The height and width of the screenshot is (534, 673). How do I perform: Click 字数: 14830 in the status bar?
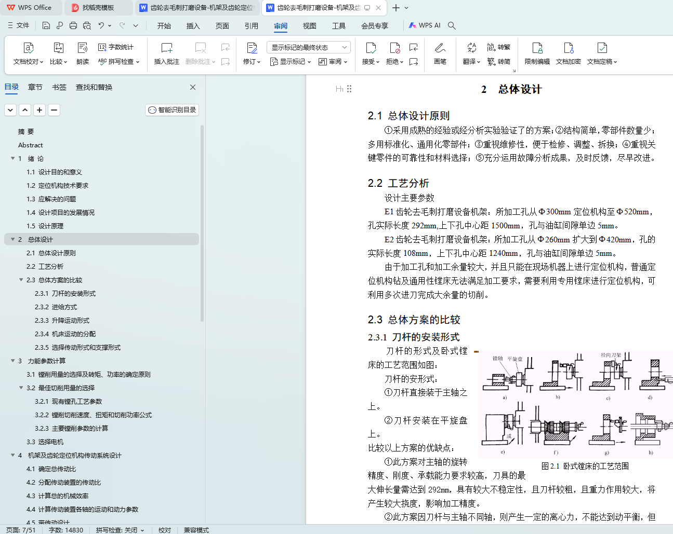point(66,530)
